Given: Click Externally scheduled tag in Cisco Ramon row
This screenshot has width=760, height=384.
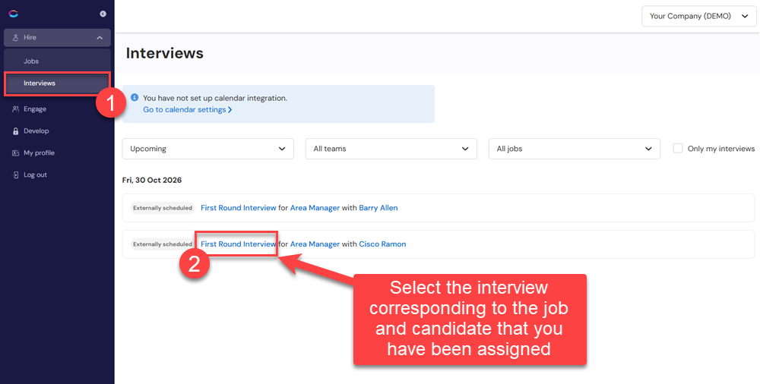Looking at the screenshot, I should 163,244.
